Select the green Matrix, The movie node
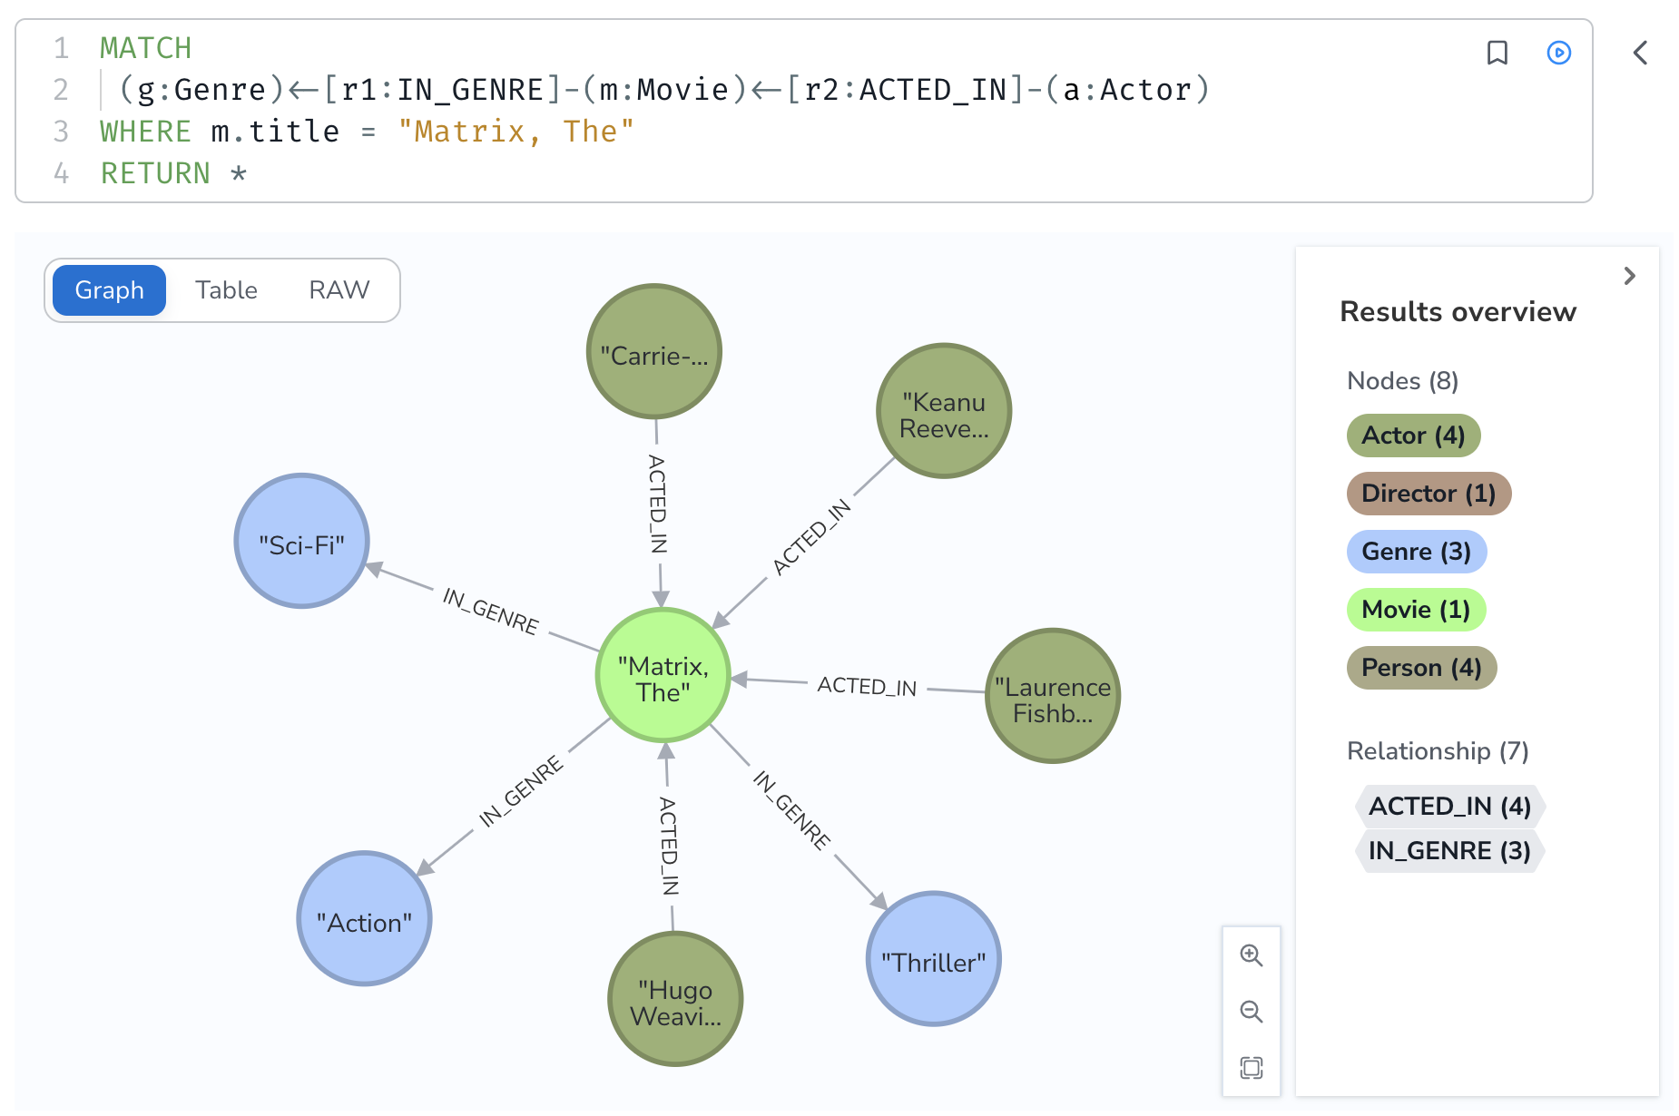The width and height of the screenshot is (1679, 1116). (x=663, y=675)
